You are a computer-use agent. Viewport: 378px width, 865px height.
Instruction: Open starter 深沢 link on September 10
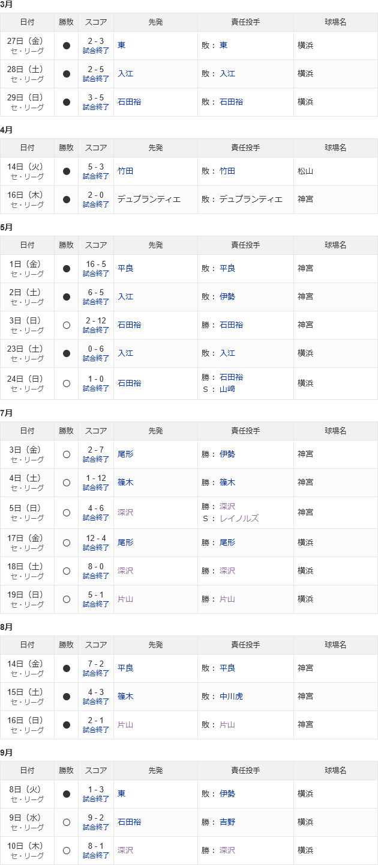coord(125,850)
